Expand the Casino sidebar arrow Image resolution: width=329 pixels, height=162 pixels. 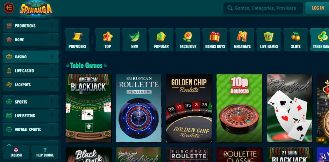(52, 57)
